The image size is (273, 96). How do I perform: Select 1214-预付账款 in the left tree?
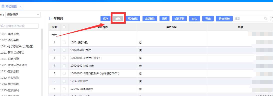click(9, 84)
